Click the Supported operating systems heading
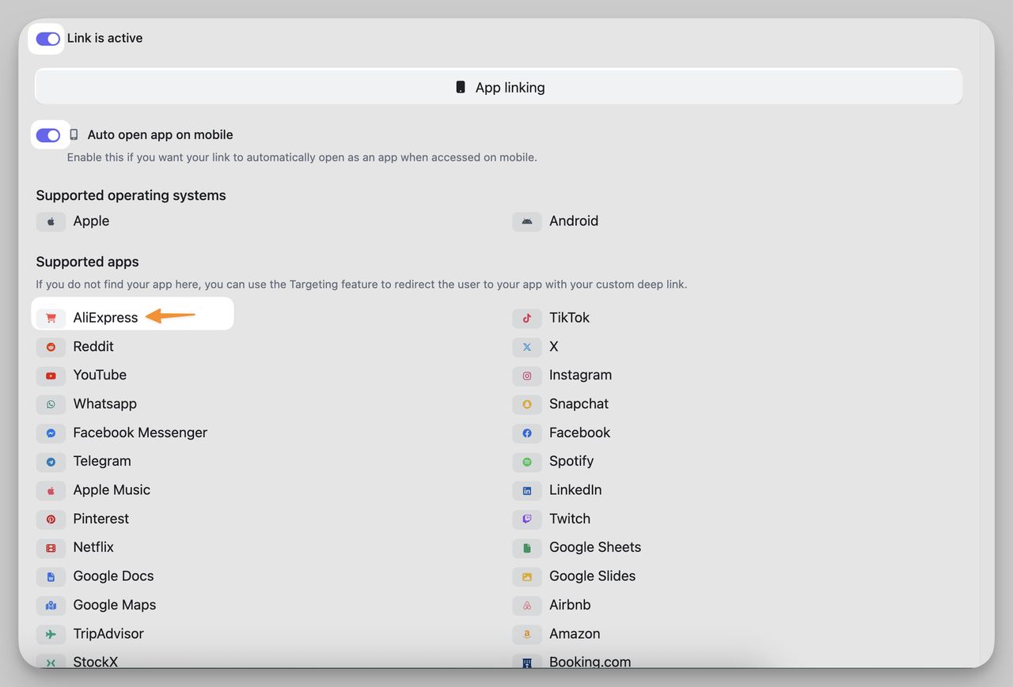This screenshot has height=687, width=1013. tap(131, 195)
